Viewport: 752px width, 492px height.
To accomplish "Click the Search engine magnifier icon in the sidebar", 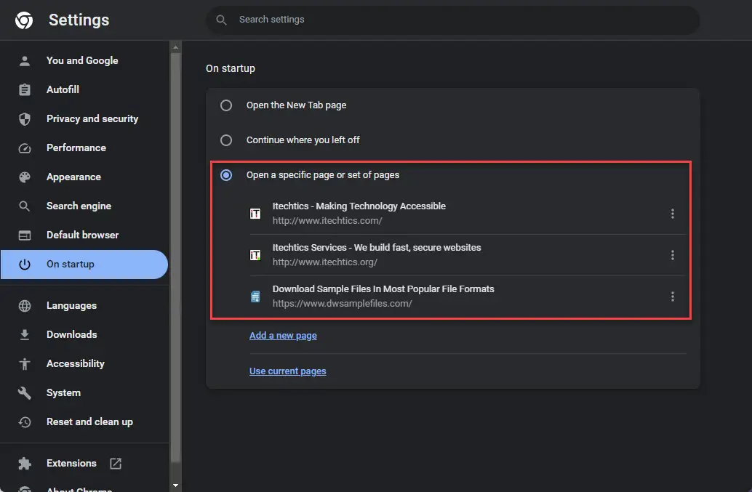I will click(25, 206).
